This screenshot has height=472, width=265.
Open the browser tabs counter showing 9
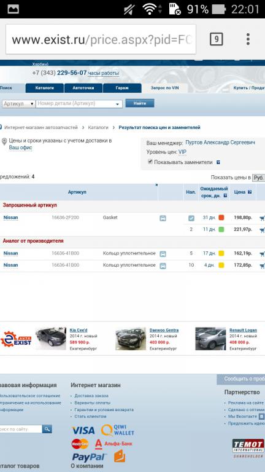pos(216,39)
